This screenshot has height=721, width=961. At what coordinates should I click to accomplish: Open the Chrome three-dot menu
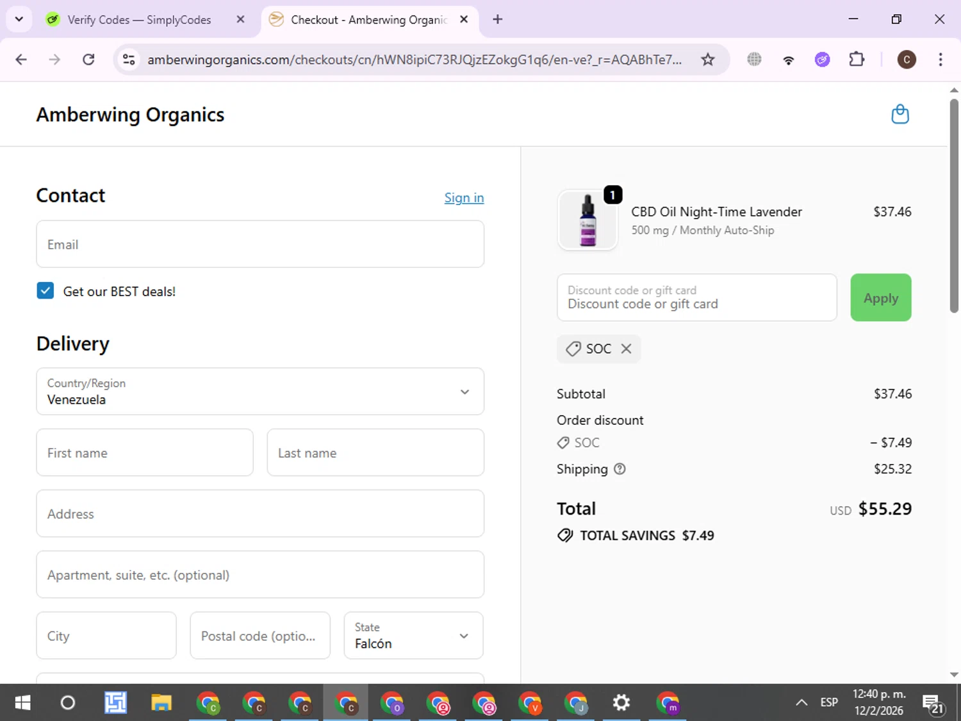(x=940, y=60)
